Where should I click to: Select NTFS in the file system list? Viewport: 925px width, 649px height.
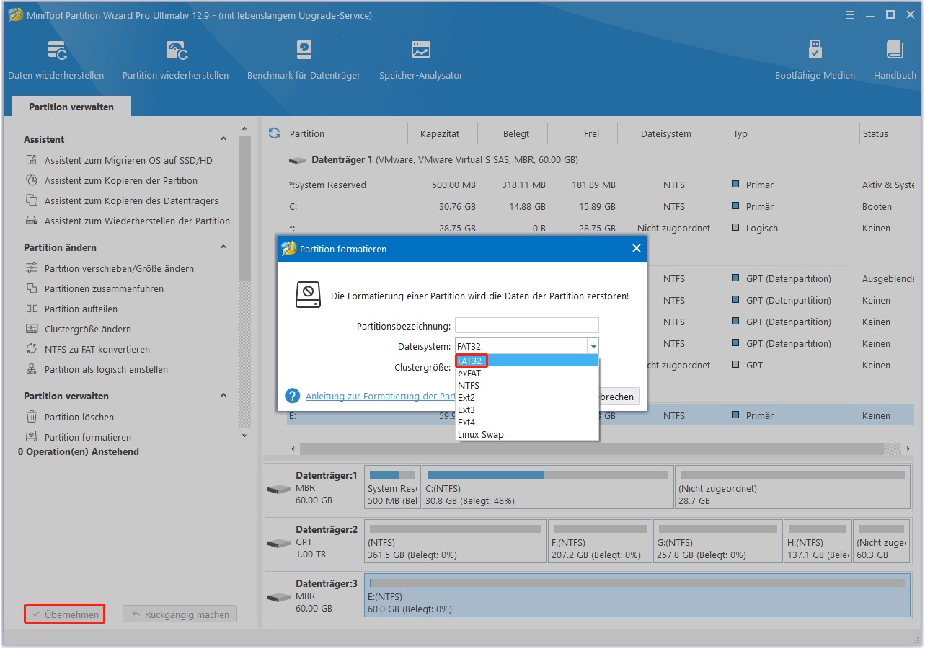coord(527,386)
